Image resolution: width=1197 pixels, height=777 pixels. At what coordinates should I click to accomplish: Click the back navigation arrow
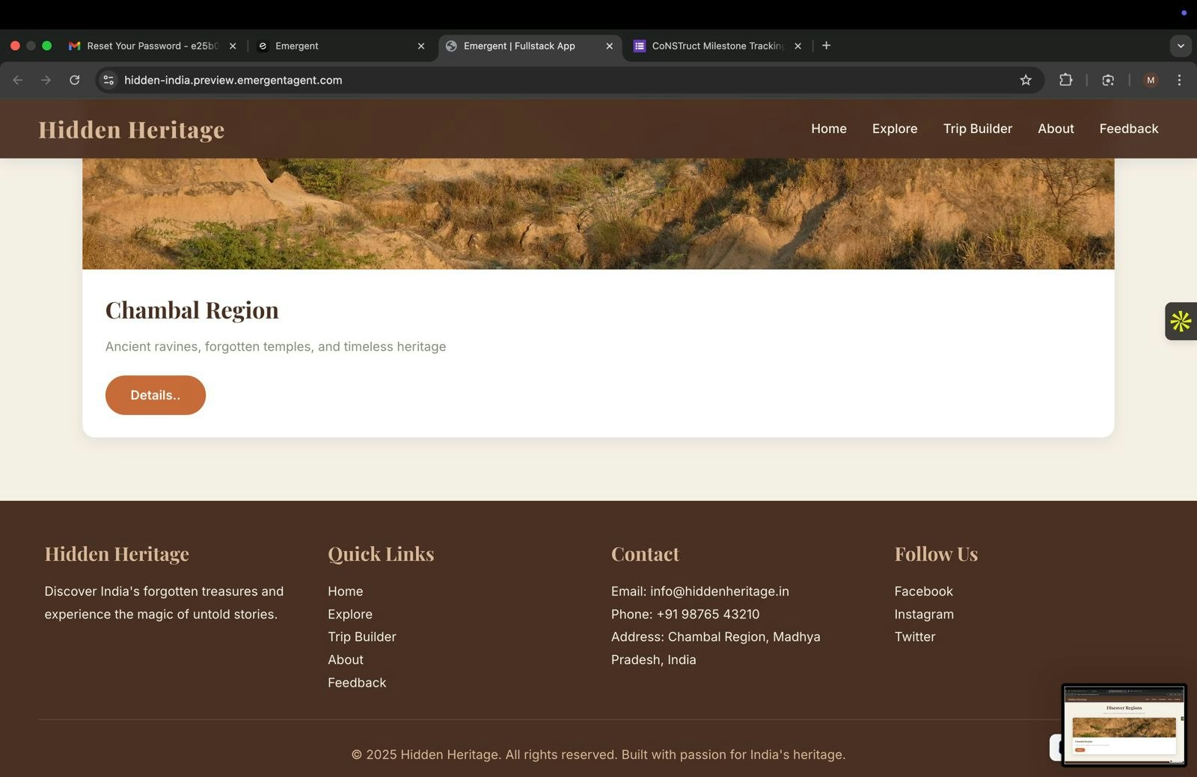point(18,80)
